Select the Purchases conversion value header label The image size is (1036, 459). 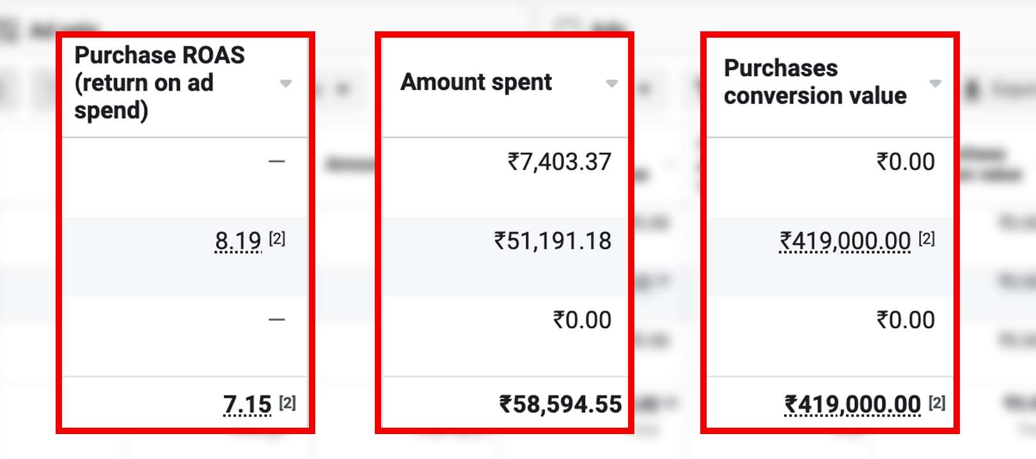pos(815,82)
